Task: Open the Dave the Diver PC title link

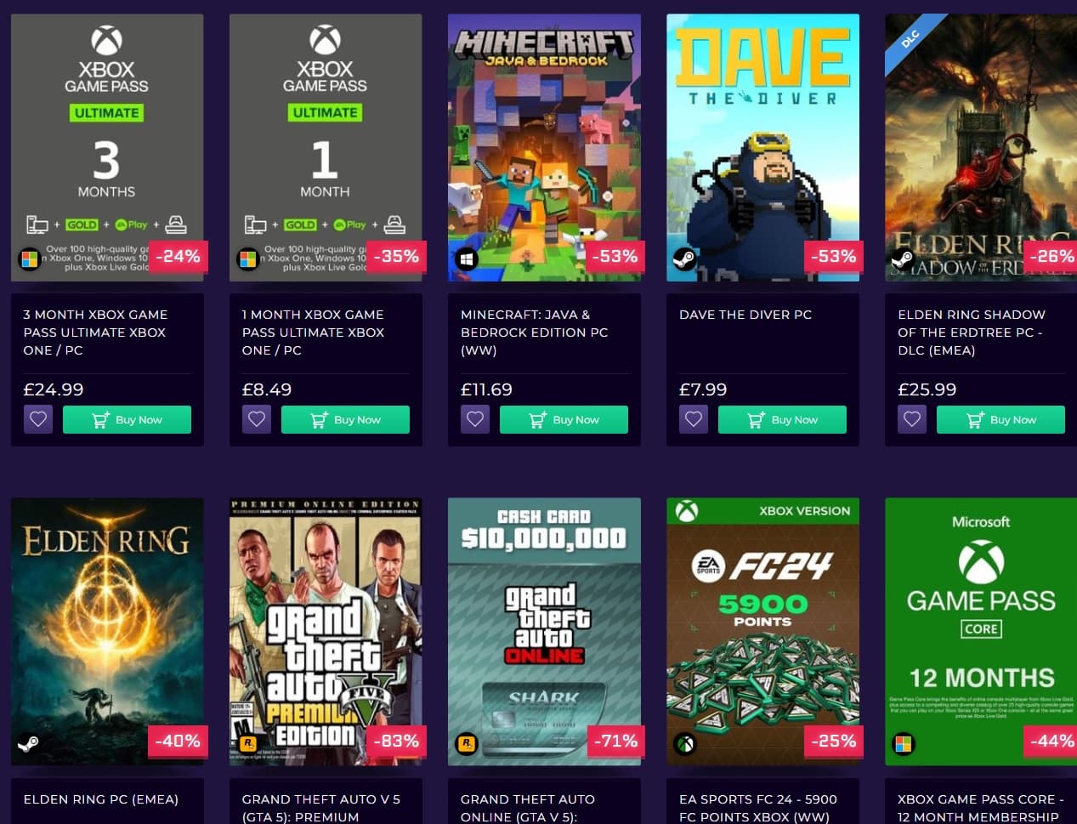Action: (745, 315)
